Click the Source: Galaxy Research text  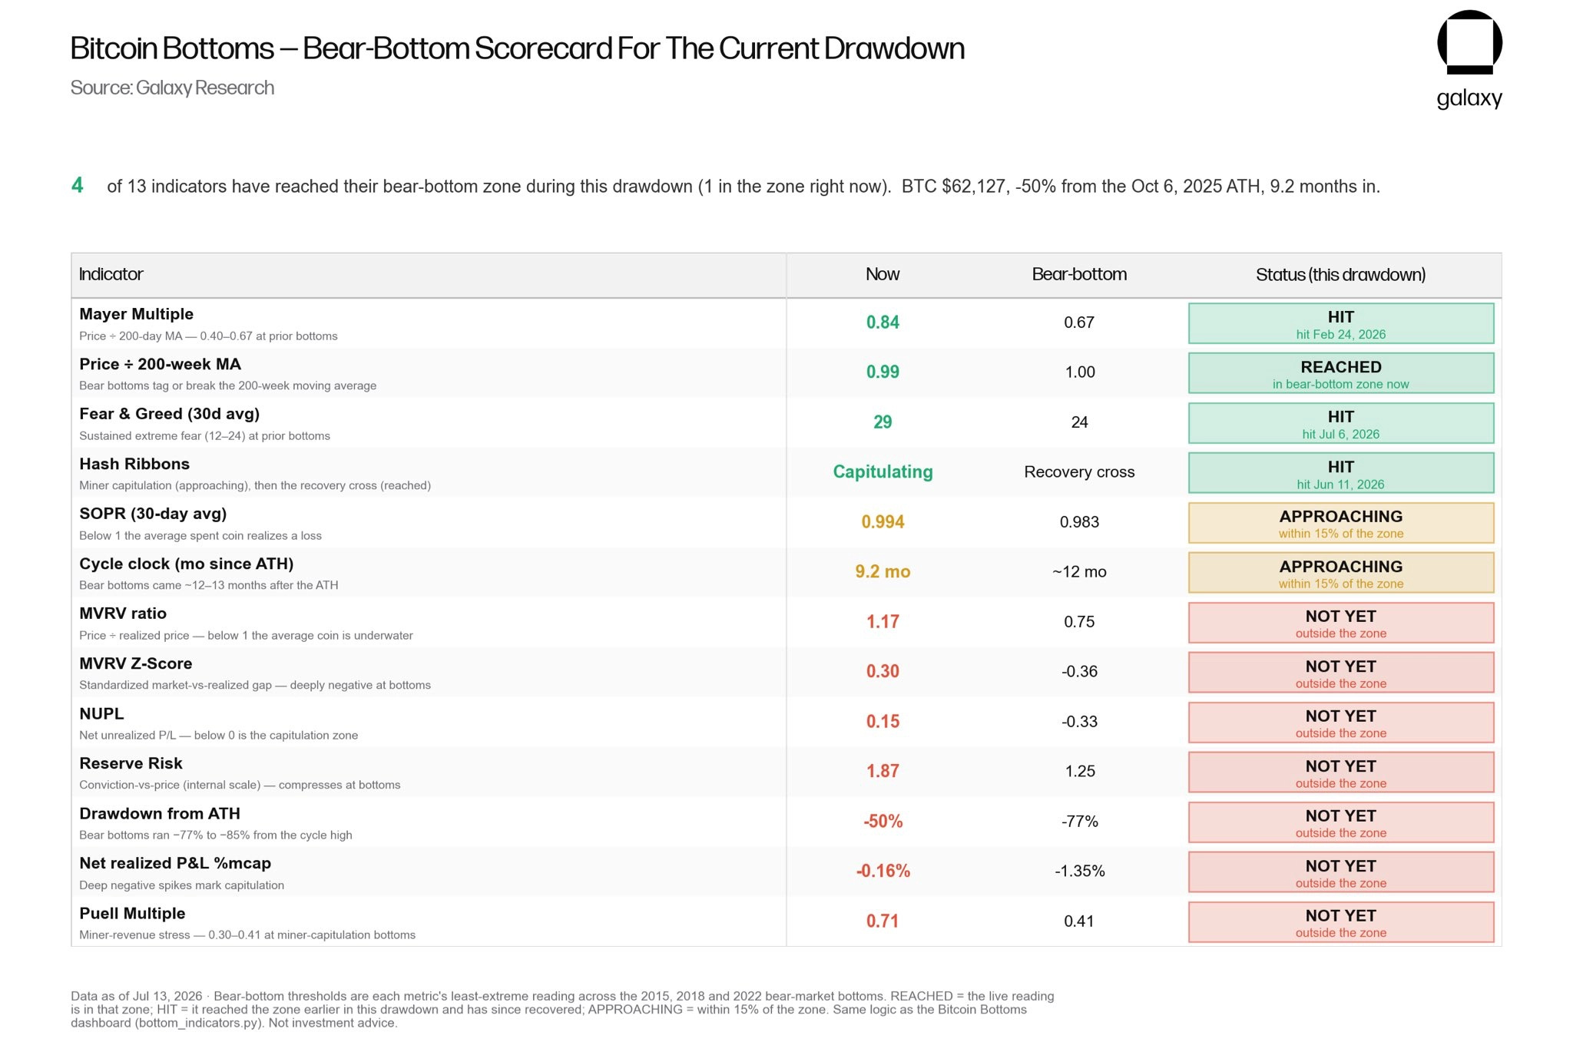(x=172, y=88)
